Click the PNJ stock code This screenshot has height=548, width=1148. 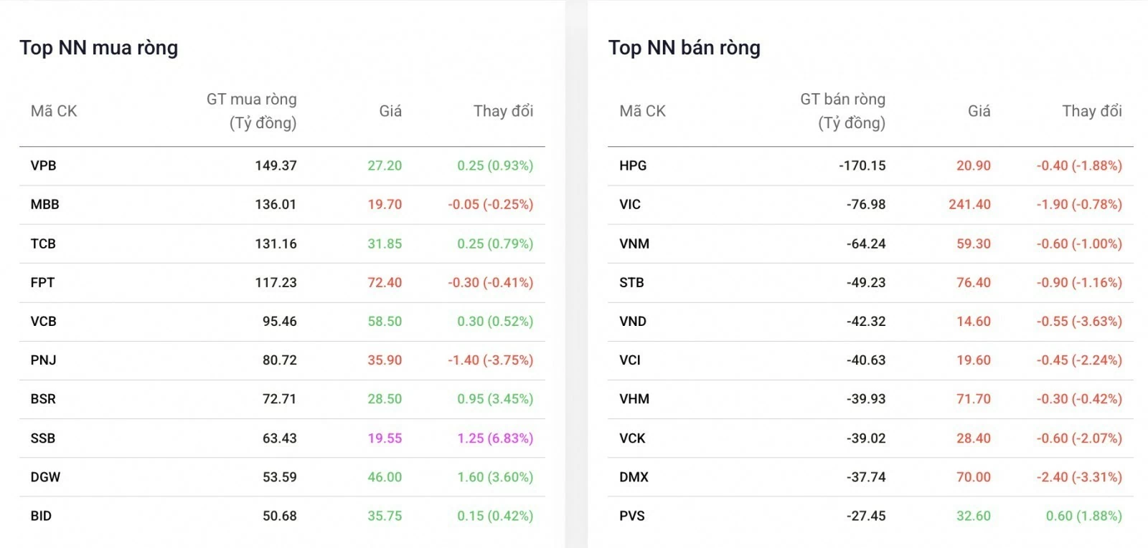[x=43, y=360]
